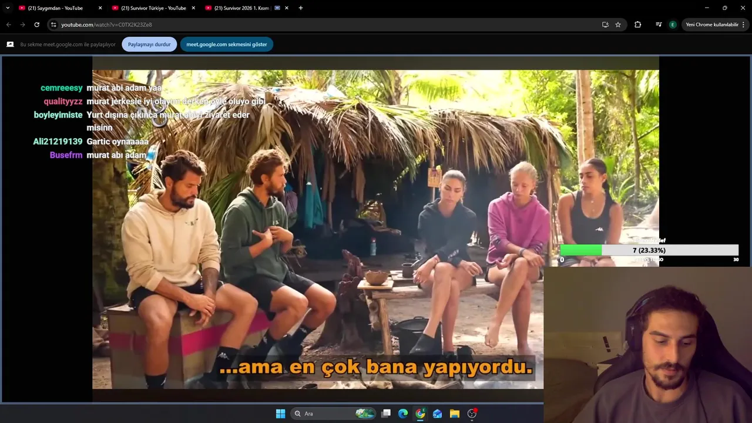Click chat username cemreeesy
Image resolution: width=752 pixels, height=423 pixels.
coord(61,88)
